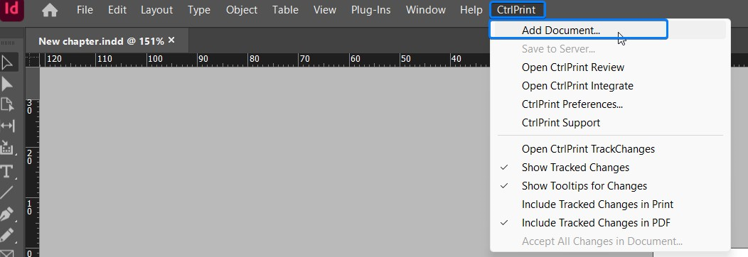Select the Pencil tool

coord(8,235)
